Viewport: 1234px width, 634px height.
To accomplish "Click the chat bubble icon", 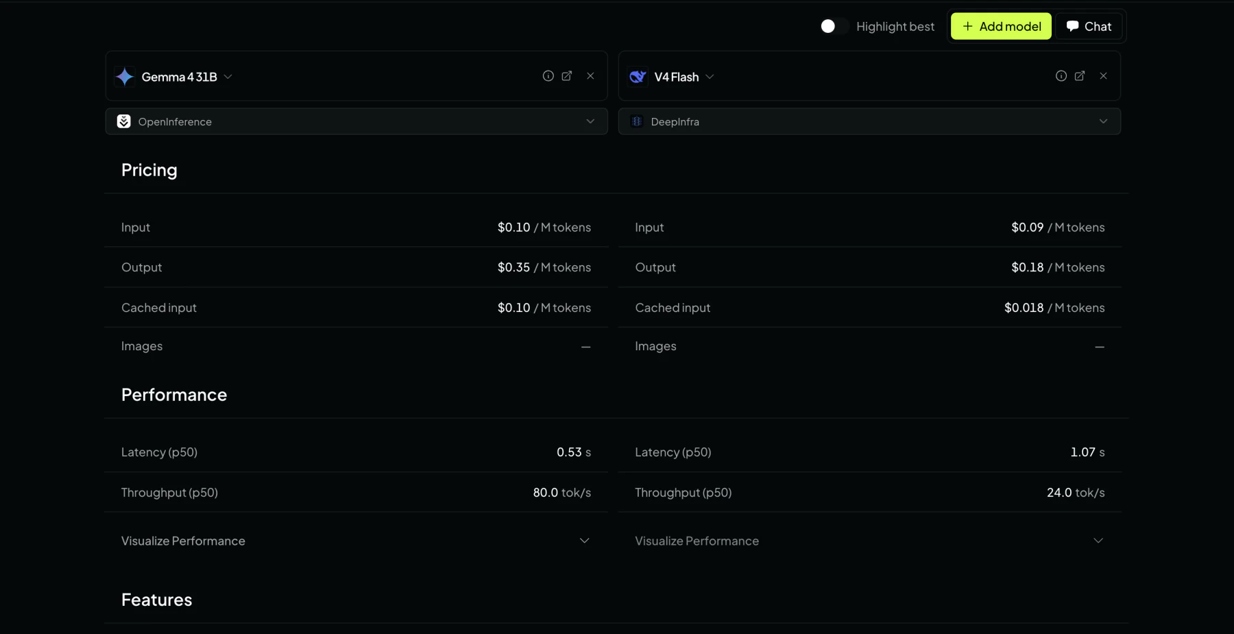I will [x=1072, y=26].
